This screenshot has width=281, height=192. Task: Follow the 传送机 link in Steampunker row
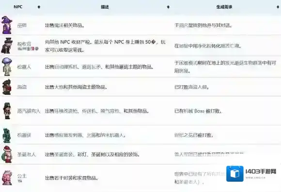pyautogui.click(x=89, y=111)
